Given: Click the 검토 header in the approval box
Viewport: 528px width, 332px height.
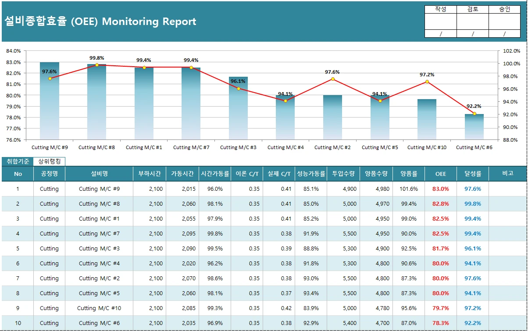Looking at the screenshot, I should [x=472, y=9].
